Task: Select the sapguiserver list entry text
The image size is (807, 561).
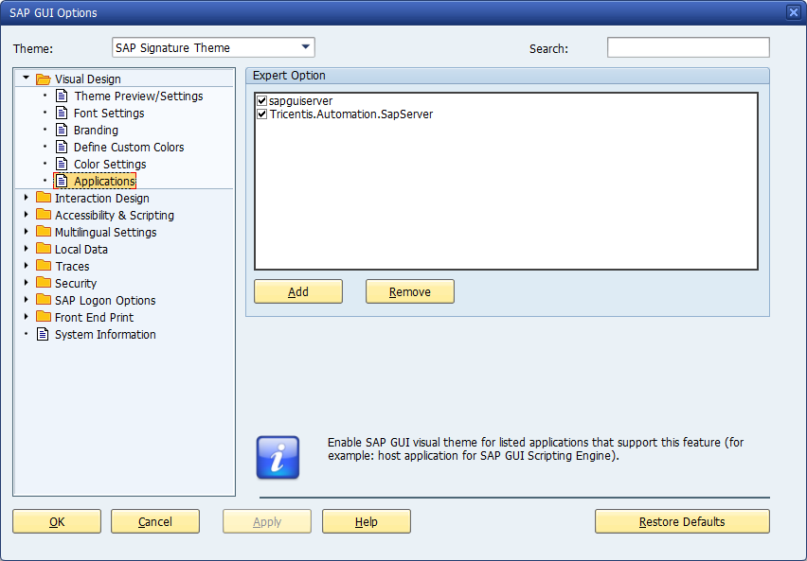Action: tap(300, 101)
